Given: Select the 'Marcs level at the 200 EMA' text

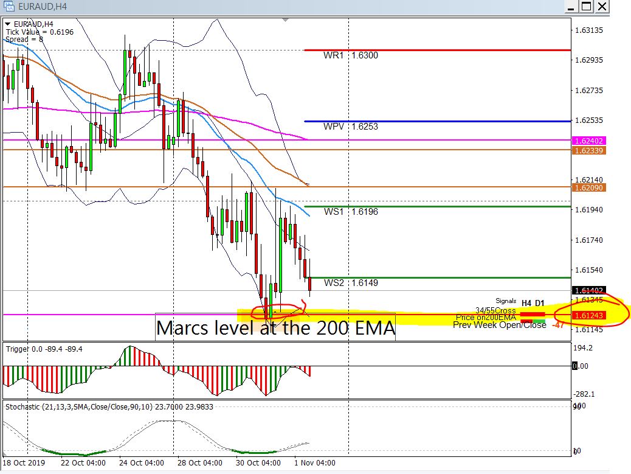Looking at the screenshot, I should pos(275,328).
